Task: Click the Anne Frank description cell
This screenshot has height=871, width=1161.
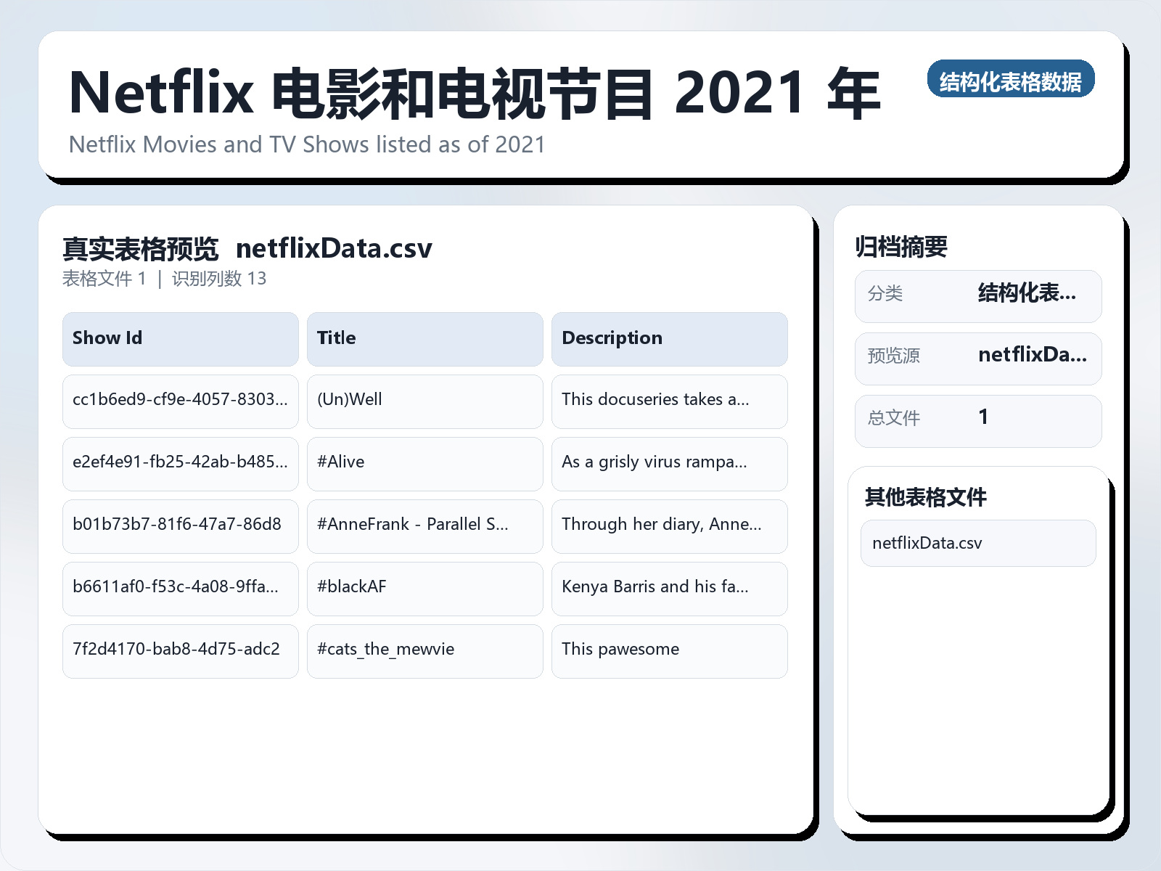Action: tap(669, 526)
